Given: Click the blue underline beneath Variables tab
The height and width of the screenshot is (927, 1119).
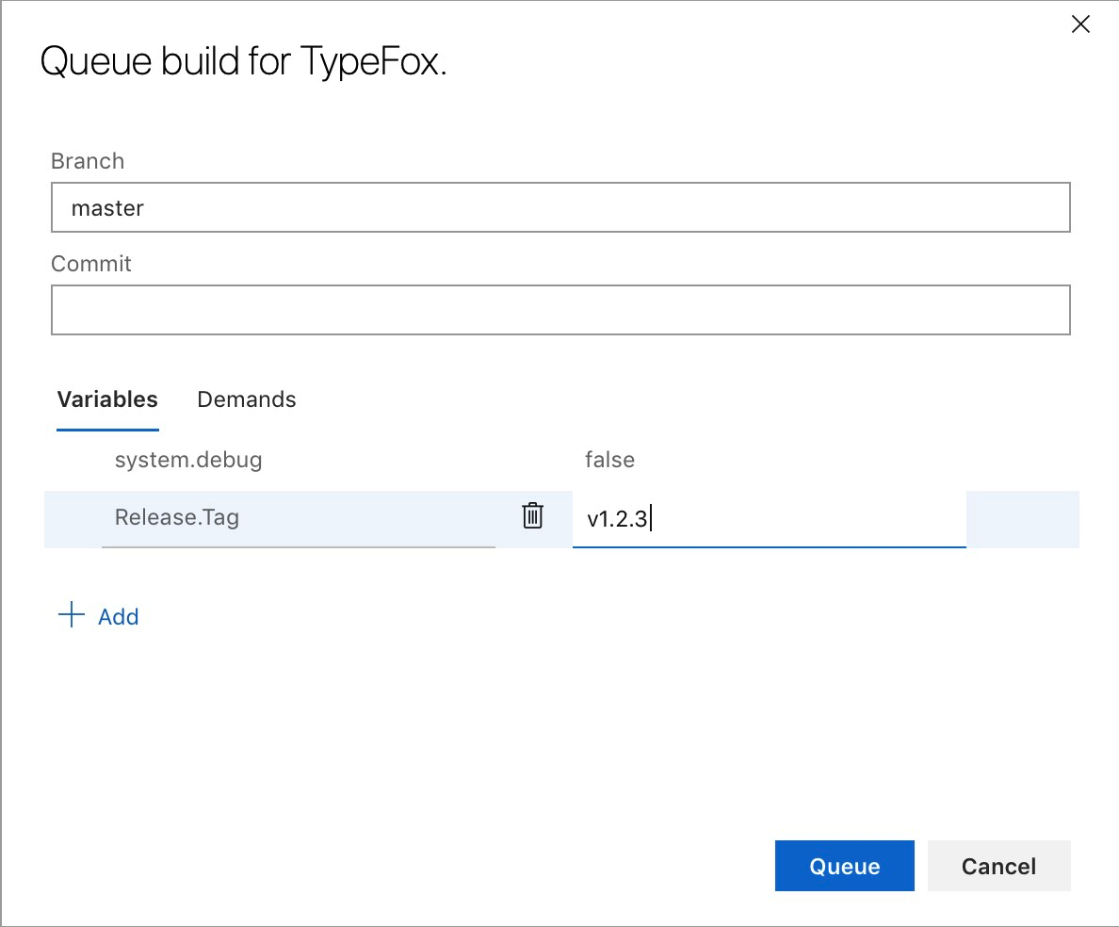Looking at the screenshot, I should click(107, 430).
